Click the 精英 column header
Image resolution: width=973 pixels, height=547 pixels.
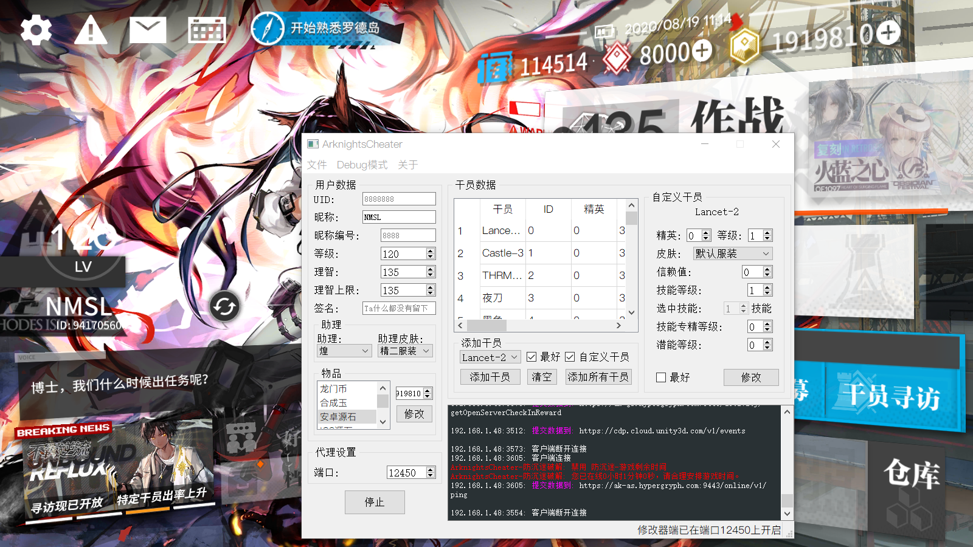click(594, 209)
